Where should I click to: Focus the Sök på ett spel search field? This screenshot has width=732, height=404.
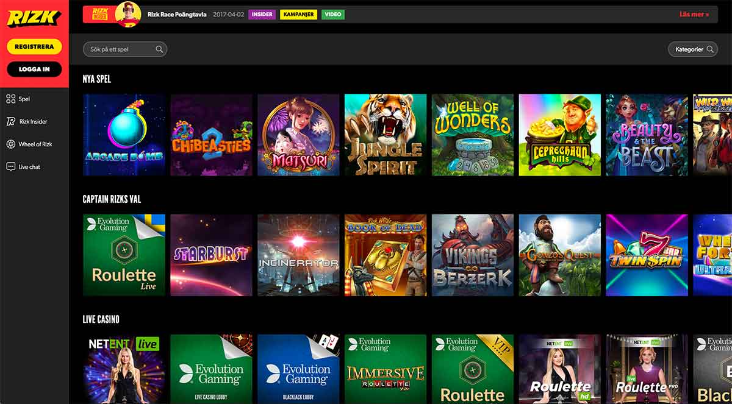(x=125, y=49)
